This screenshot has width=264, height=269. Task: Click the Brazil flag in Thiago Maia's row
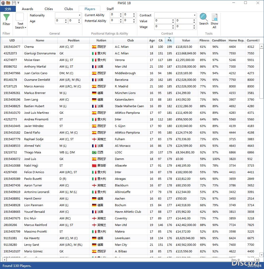pos(94,152)
